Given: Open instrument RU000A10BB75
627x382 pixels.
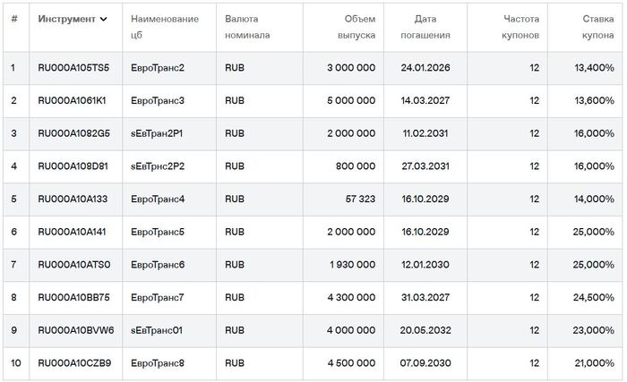Looking at the screenshot, I should coord(73,297).
